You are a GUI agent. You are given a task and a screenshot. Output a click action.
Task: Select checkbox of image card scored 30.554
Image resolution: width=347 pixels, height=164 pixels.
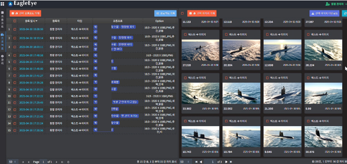226,35
